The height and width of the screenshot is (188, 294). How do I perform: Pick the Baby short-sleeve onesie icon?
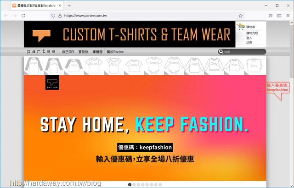(x=154, y=66)
